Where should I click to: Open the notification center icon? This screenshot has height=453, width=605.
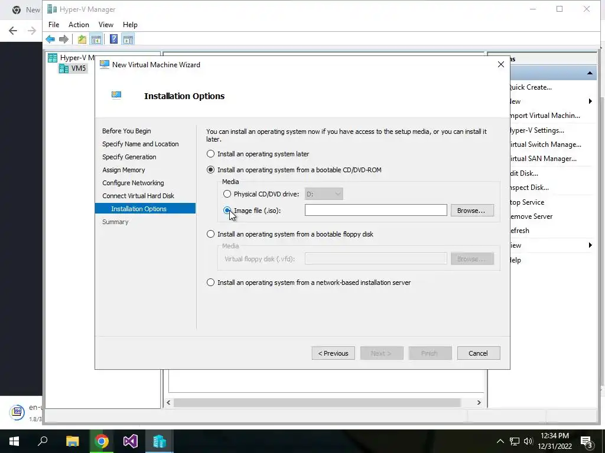coord(586,441)
